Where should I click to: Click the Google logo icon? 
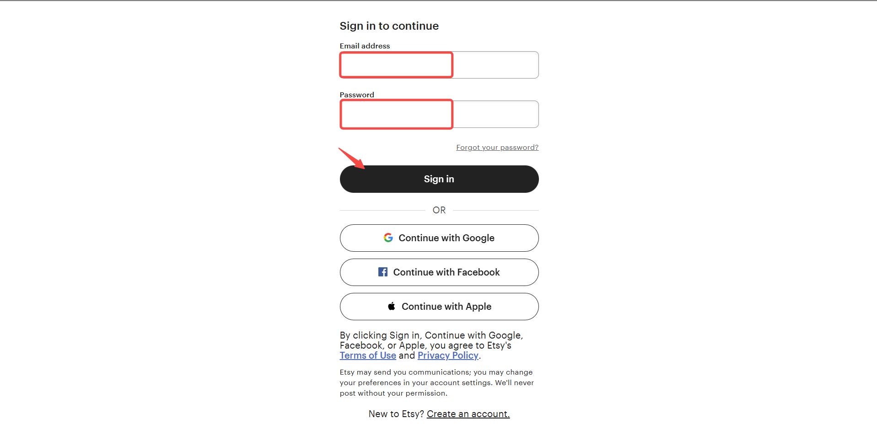point(388,238)
